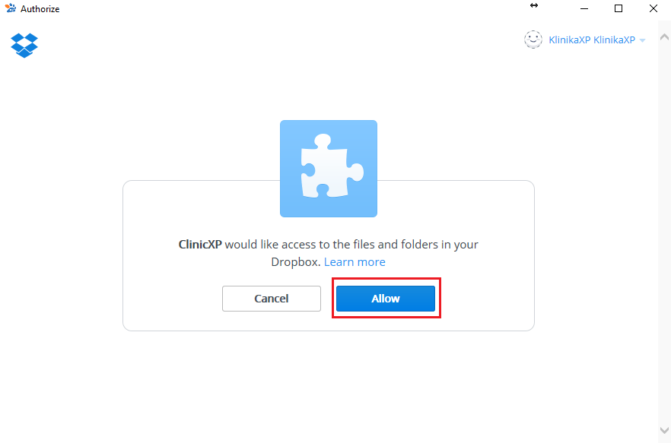
Task: Cancel the authorization request
Action: [x=272, y=299]
